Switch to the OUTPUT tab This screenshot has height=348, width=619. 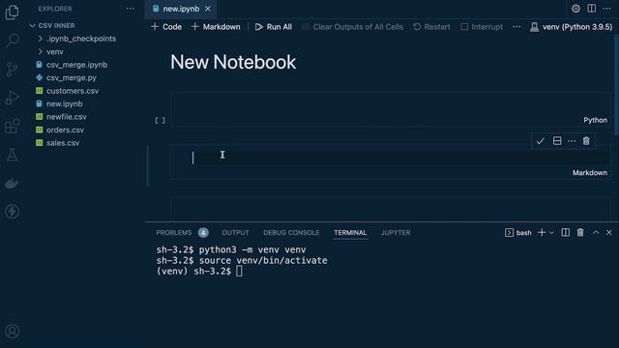tap(235, 233)
